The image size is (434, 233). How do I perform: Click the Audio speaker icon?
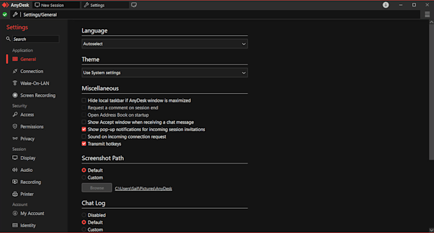(15, 170)
